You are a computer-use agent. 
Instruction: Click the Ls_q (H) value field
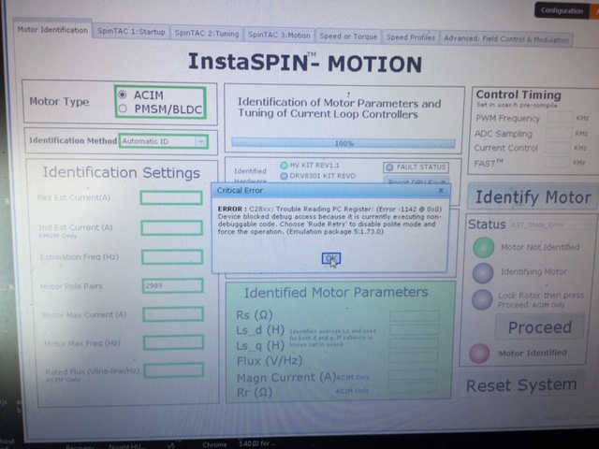pos(414,343)
